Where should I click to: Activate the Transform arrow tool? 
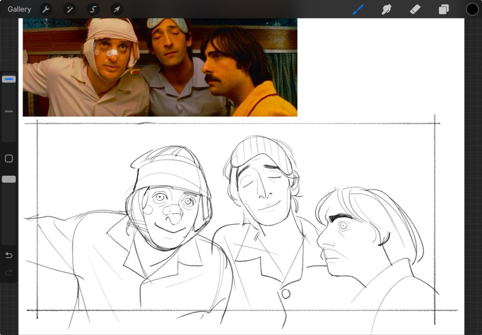117,9
